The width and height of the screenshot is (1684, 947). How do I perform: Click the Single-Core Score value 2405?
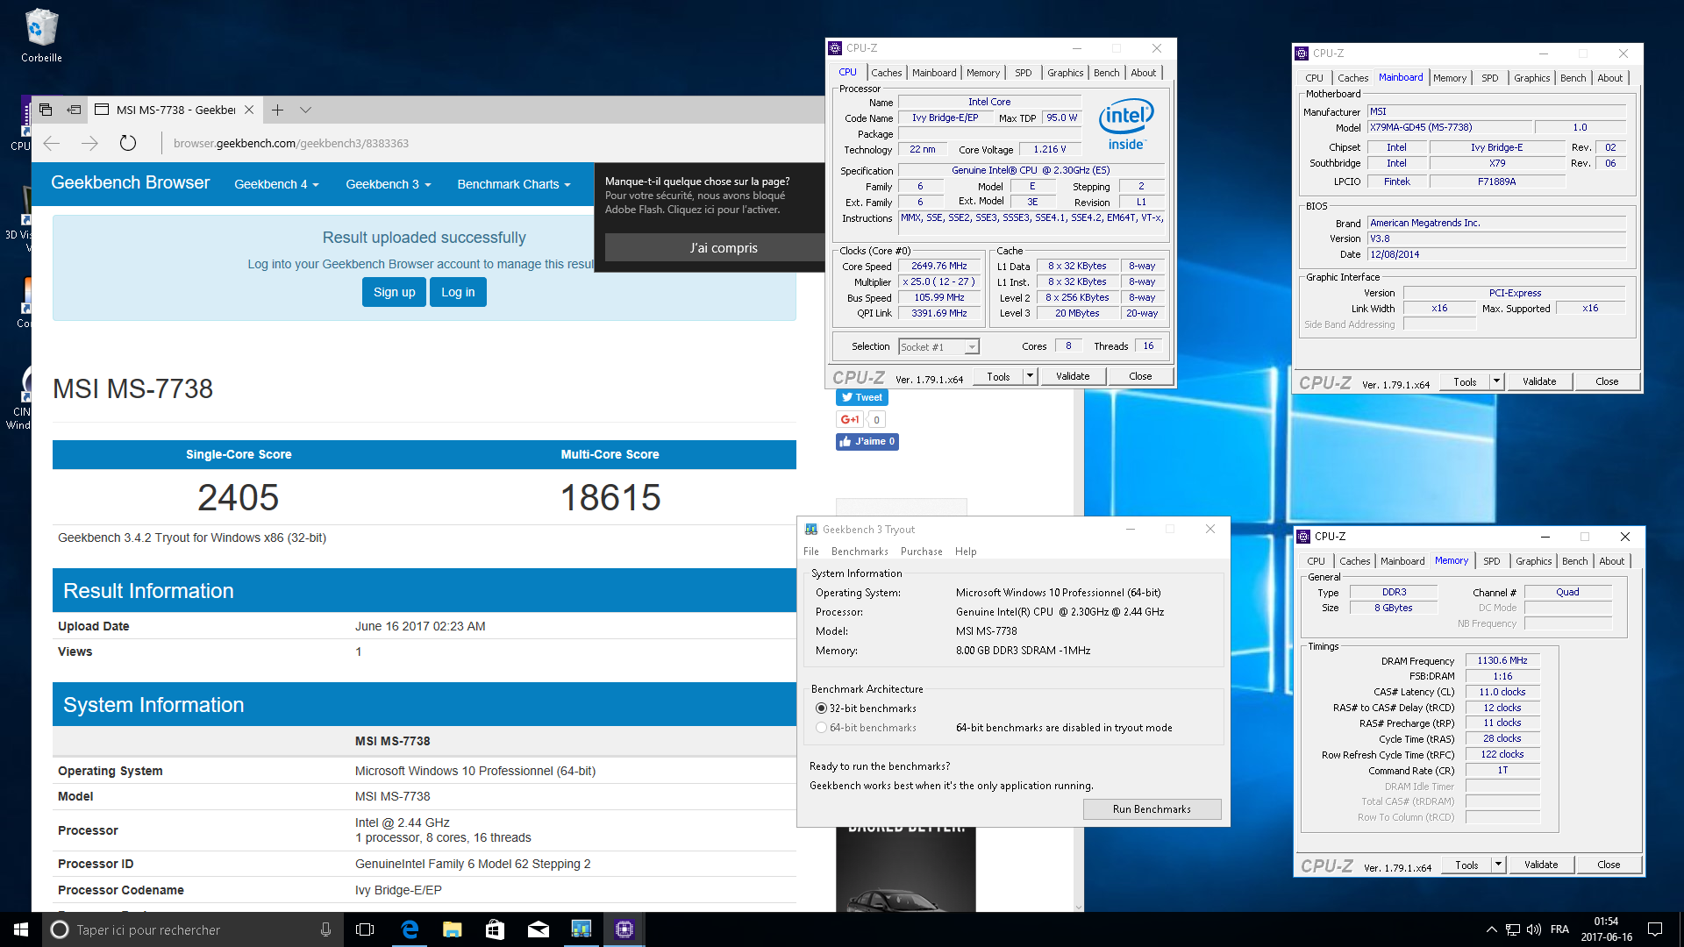click(239, 497)
